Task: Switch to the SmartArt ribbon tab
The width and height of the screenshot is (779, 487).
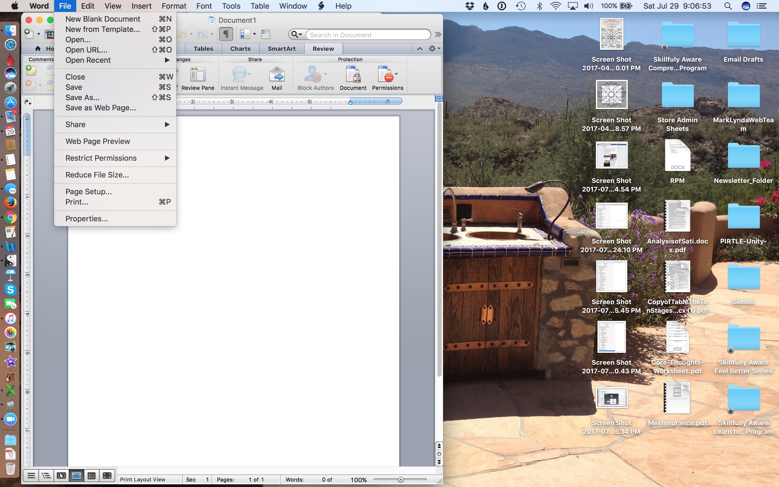Action: tap(281, 49)
